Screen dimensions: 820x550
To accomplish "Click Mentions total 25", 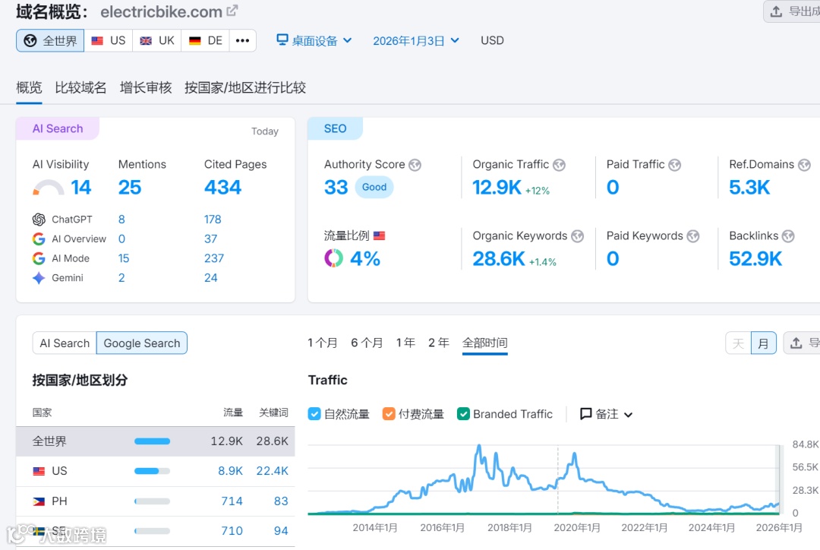I will (130, 188).
